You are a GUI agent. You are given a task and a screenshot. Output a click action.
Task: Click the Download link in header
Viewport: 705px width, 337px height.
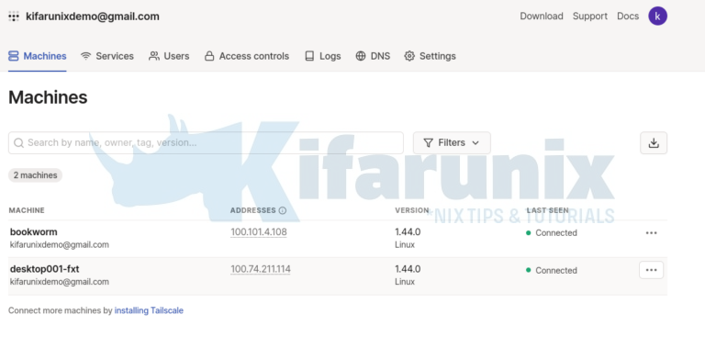[x=542, y=17]
